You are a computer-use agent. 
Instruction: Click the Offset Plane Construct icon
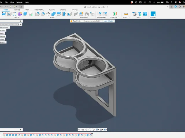[115, 14]
